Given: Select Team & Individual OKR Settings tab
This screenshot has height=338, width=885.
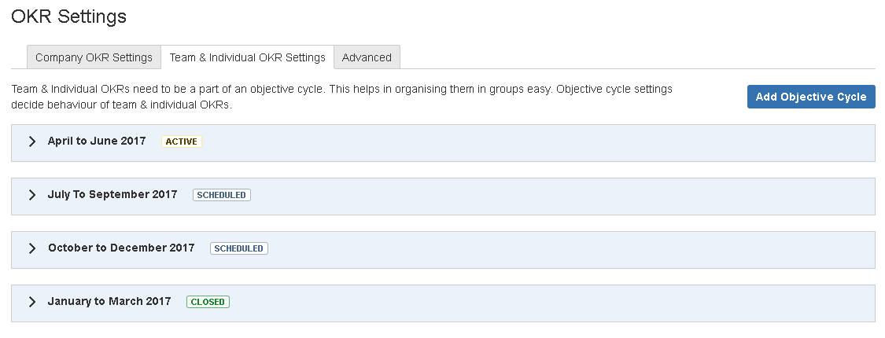Looking at the screenshot, I should 247,57.
